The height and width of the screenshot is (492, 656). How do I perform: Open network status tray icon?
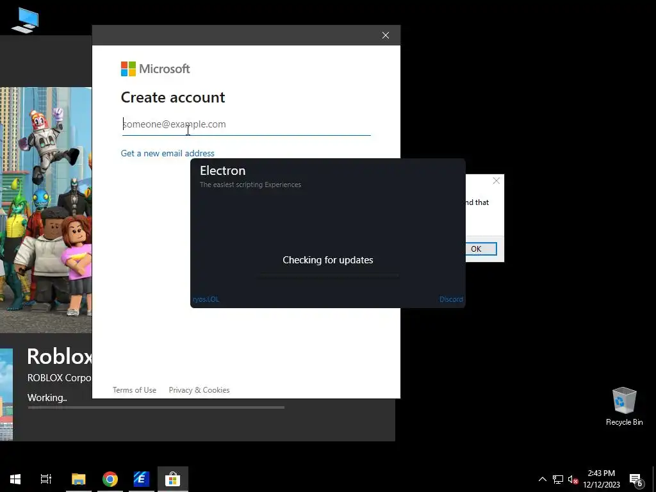click(x=558, y=479)
